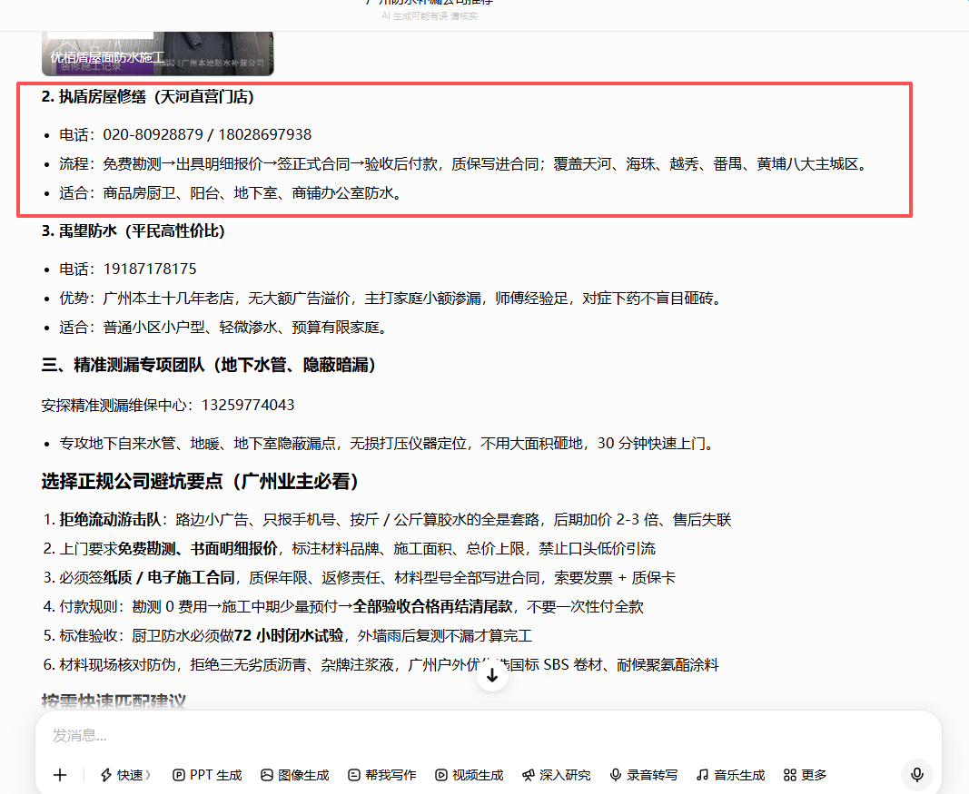Screen dimensions: 969x794
Task: Click heading 3. 禹望防水（平民高性价比）
Action: [x=133, y=230]
